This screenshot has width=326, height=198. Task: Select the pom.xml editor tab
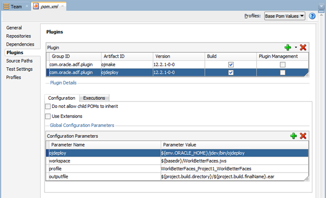click(49, 7)
